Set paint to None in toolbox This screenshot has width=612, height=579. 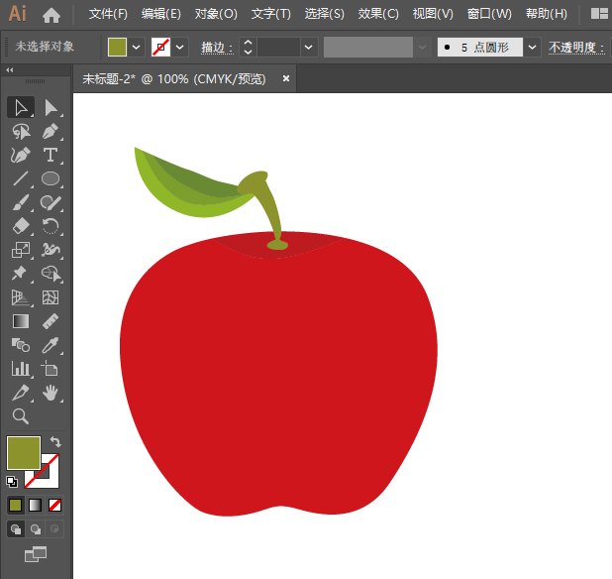coord(55,505)
